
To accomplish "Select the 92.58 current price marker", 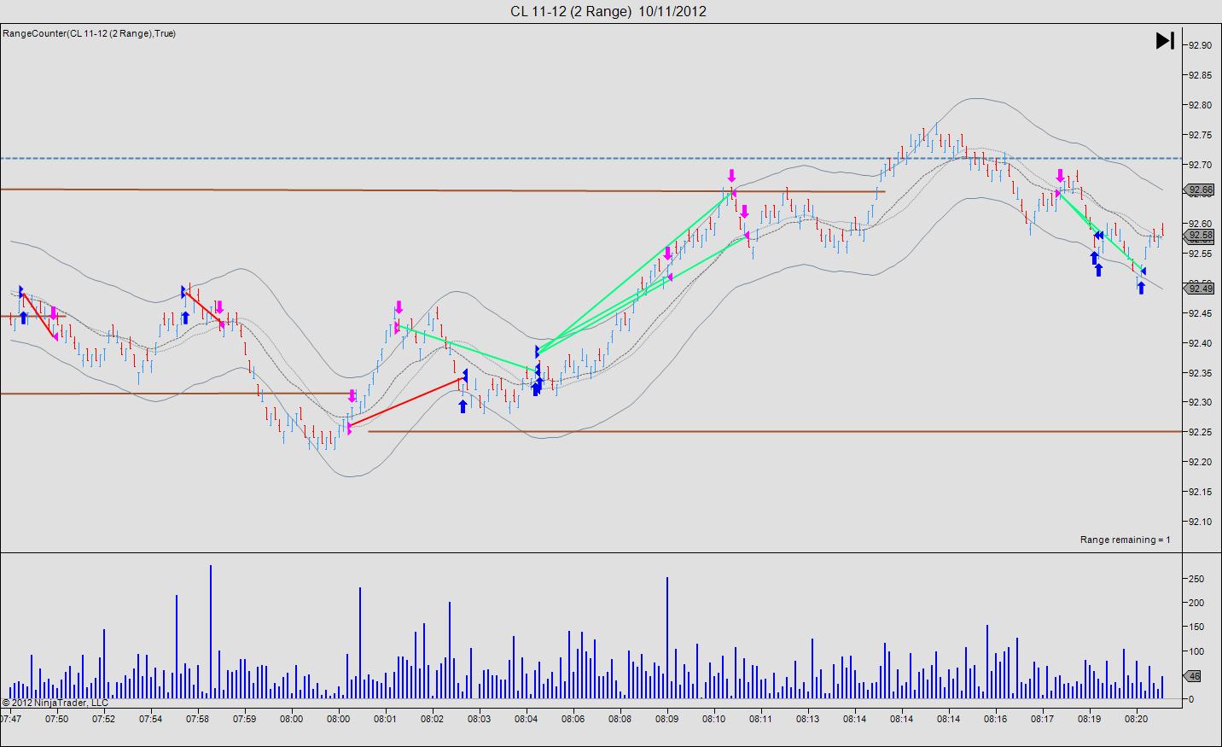I will point(1201,235).
